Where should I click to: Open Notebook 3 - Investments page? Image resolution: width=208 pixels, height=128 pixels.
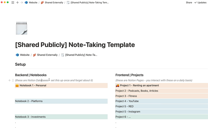click(30, 117)
